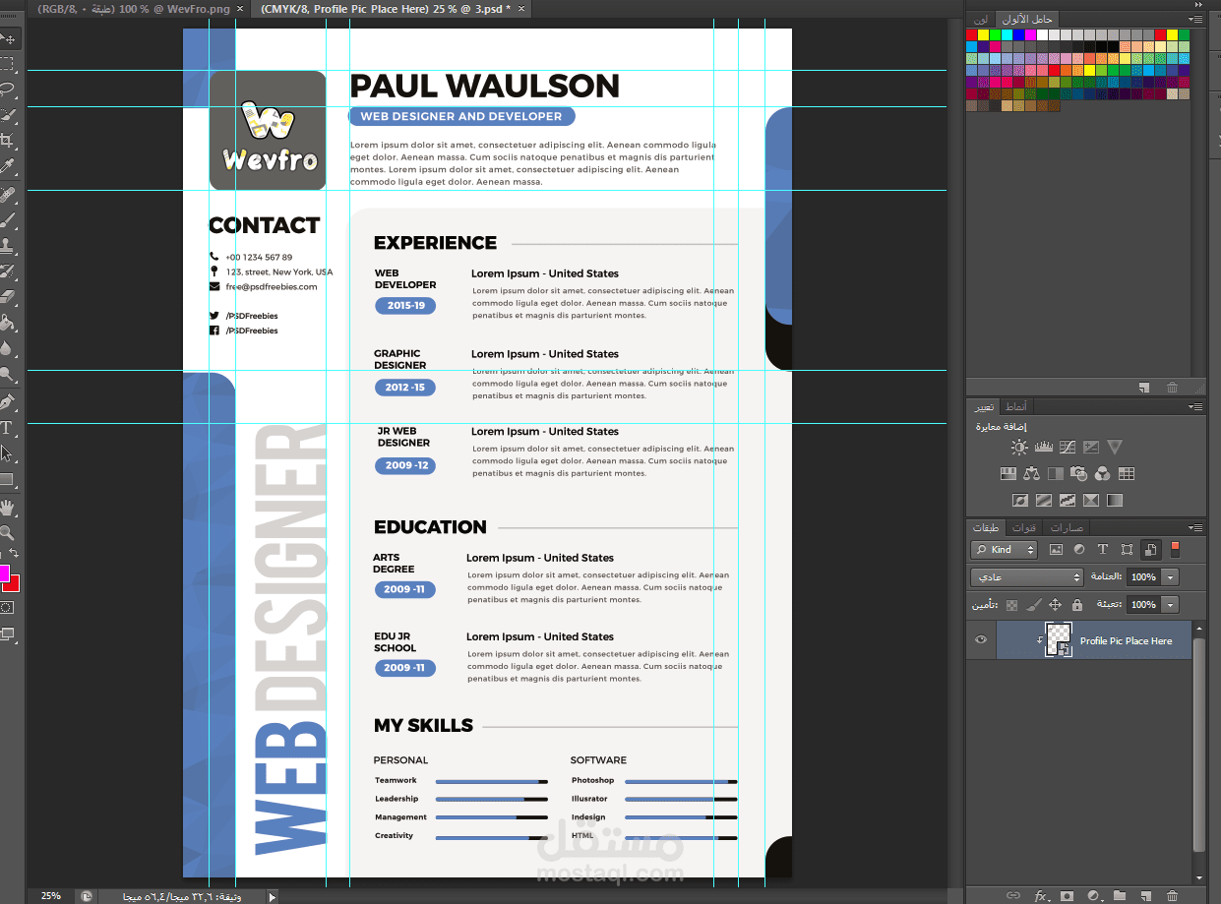Open the opacity slider arrow
Image resolution: width=1221 pixels, height=904 pixels.
coord(1170,577)
